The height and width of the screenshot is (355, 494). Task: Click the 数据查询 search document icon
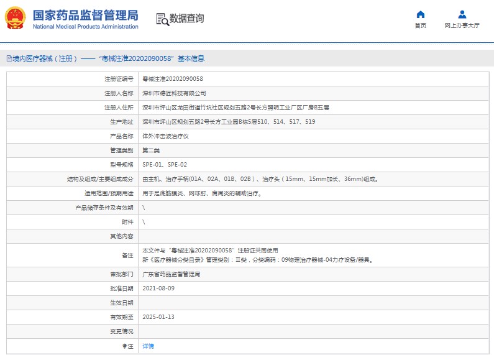click(163, 19)
